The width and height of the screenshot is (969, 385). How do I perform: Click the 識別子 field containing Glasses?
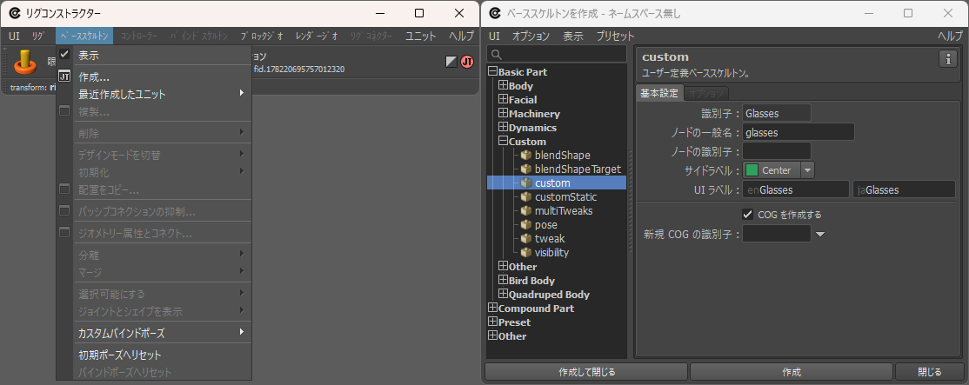tap(777, 113)
